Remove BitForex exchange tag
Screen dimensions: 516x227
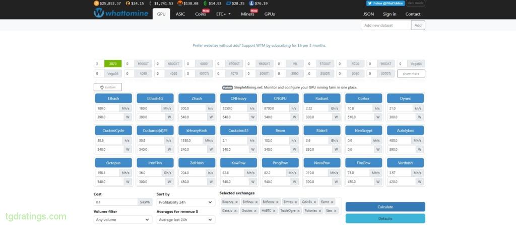pyautogui.click(x=278, y=202)
